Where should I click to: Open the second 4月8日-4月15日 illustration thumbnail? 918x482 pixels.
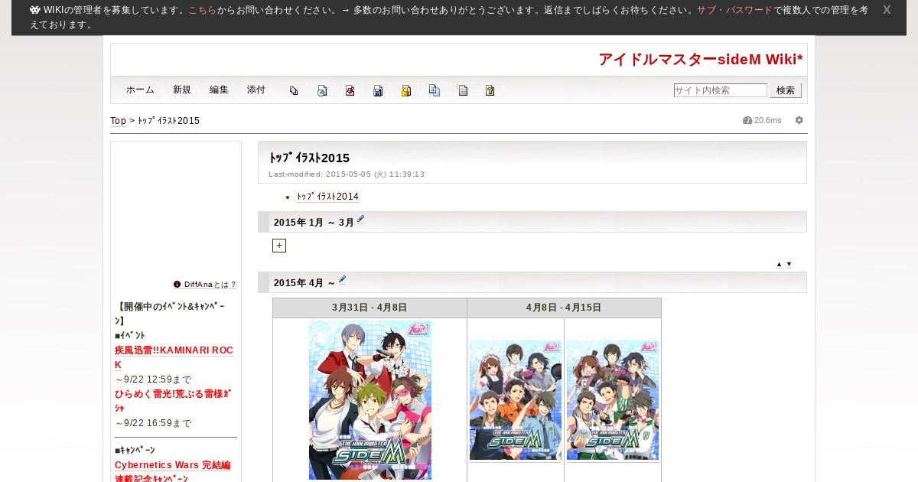tap(613, 400)
